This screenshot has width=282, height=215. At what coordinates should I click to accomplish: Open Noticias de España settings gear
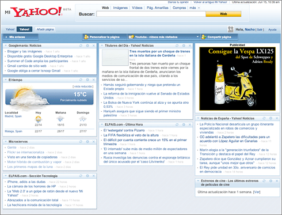[x=270, y=118]
